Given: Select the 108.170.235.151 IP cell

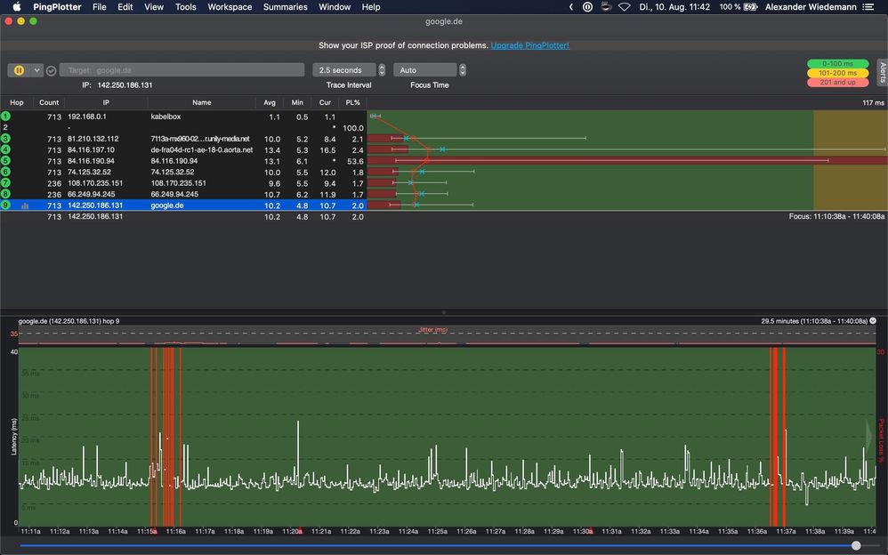Looking at the screenshot, I should 94,183.
